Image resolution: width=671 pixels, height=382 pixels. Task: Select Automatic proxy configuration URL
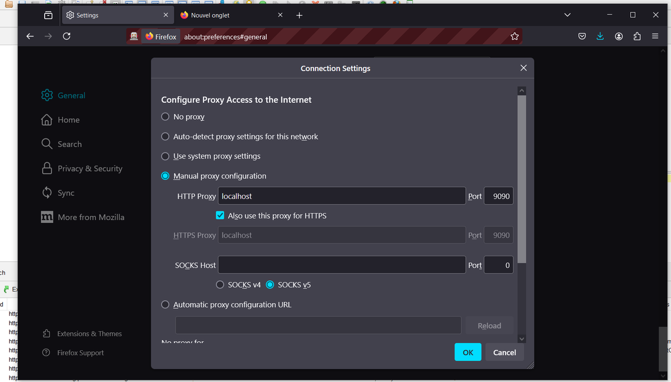coord(165,305)
